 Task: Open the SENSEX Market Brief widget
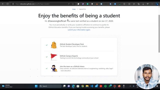click(x=7, y=86)
